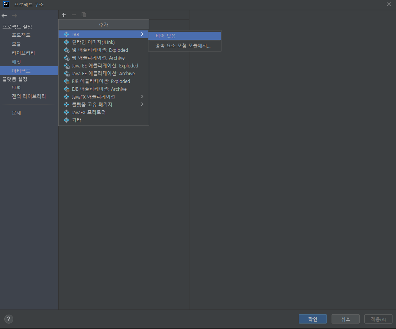Click the 확인 button
Screen dimensions: 396x329
[x=313, y=319]
